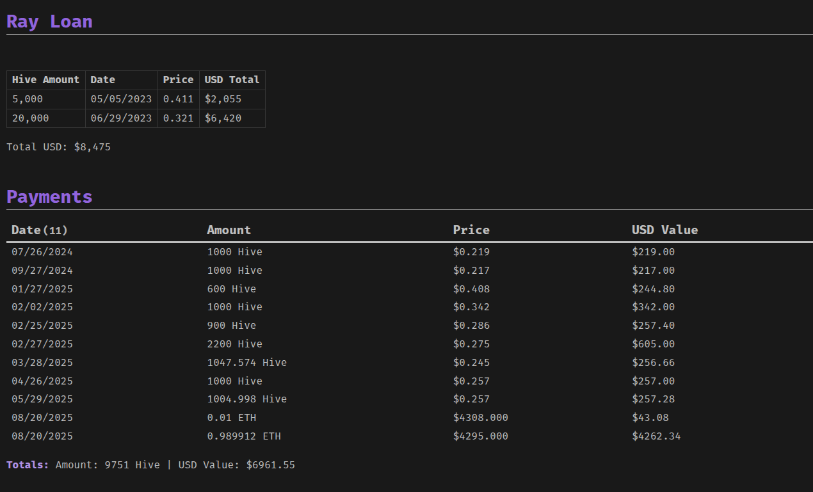
Task: Select the 01/27/2025 payment date
Action: 42,289
